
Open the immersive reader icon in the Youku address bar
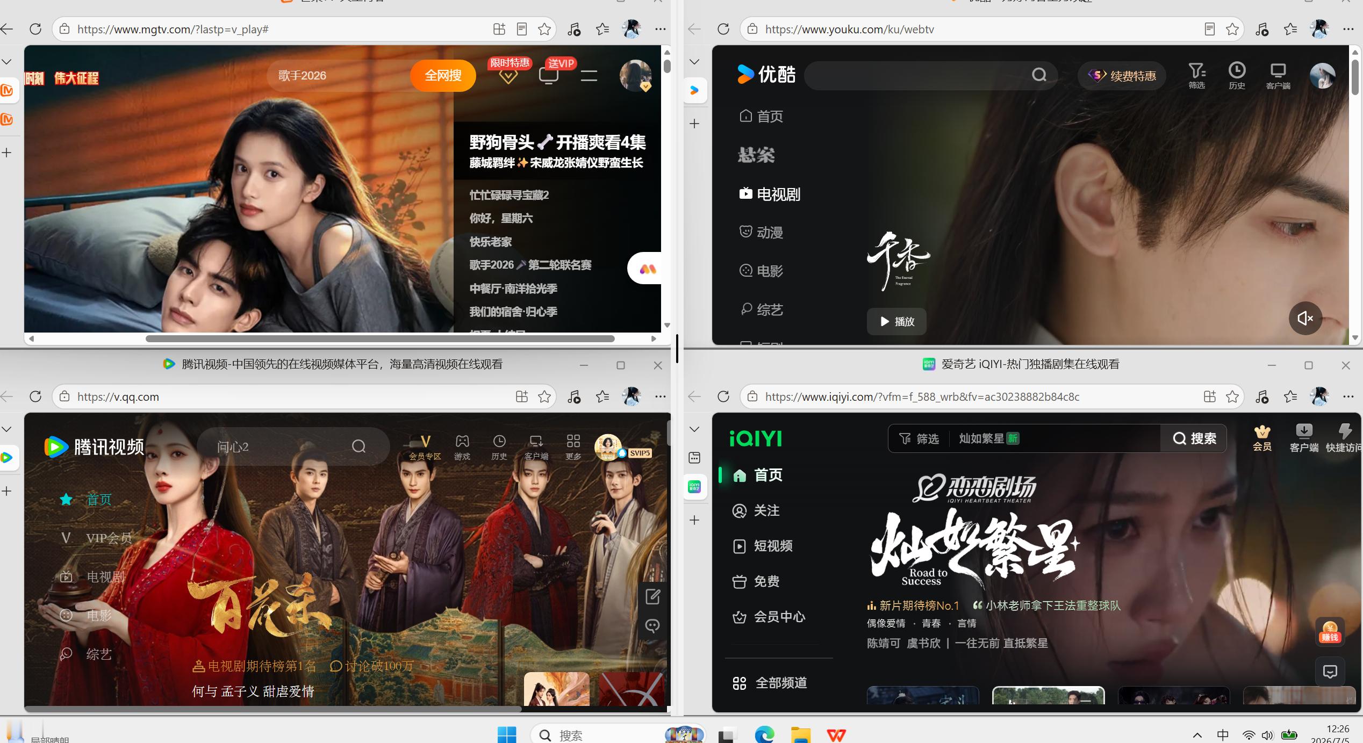tap(1210, 29)
